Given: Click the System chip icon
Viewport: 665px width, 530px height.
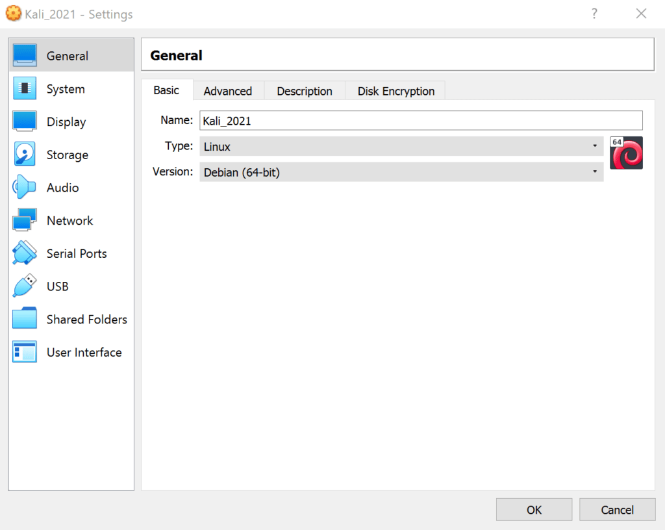Looking at the screenshot, I should [25, 88].
